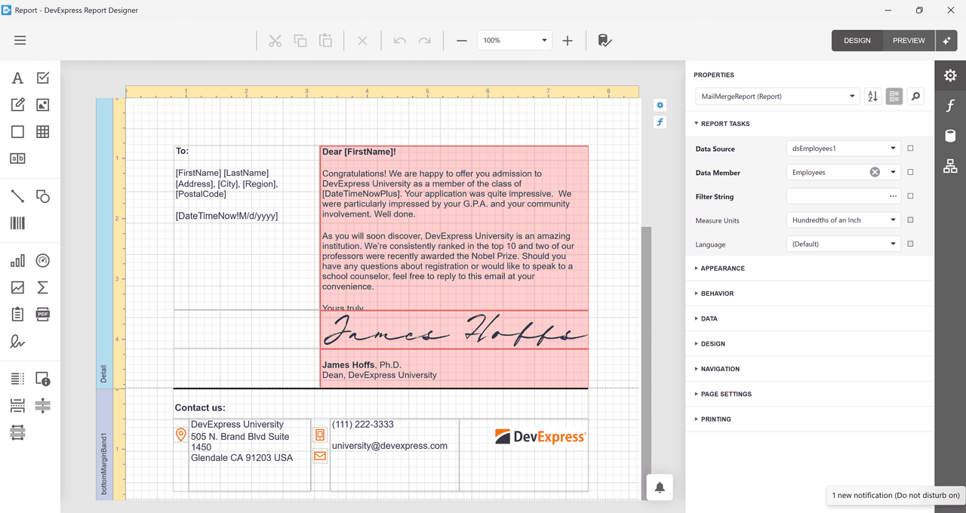Select the Picture Box control
Viewport: 966px width, 513px height.
point(43,105)
